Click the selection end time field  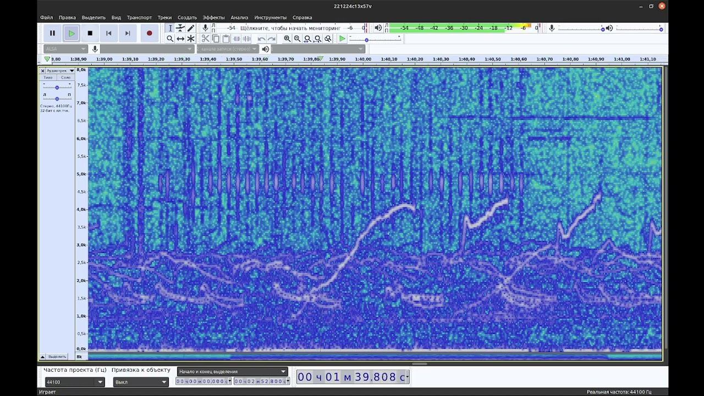coord(261,381)
